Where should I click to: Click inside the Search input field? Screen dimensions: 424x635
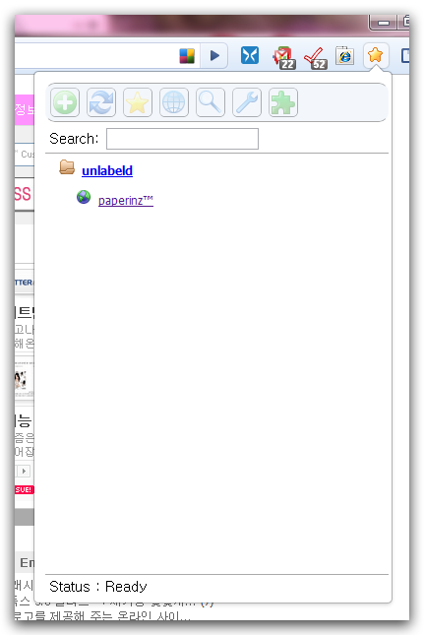coord(182,139)
